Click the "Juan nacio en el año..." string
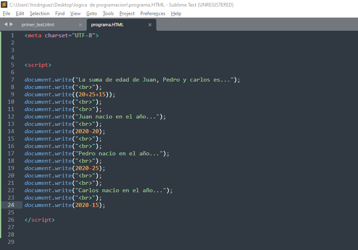358x250 pixels. (117, 117)
